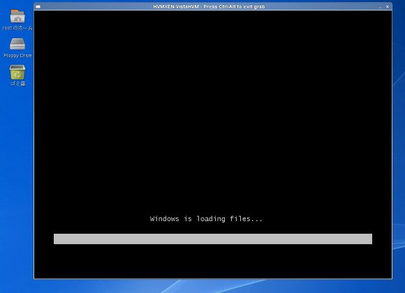Click the 'Floppy Drive' text label

coord(17,56)
